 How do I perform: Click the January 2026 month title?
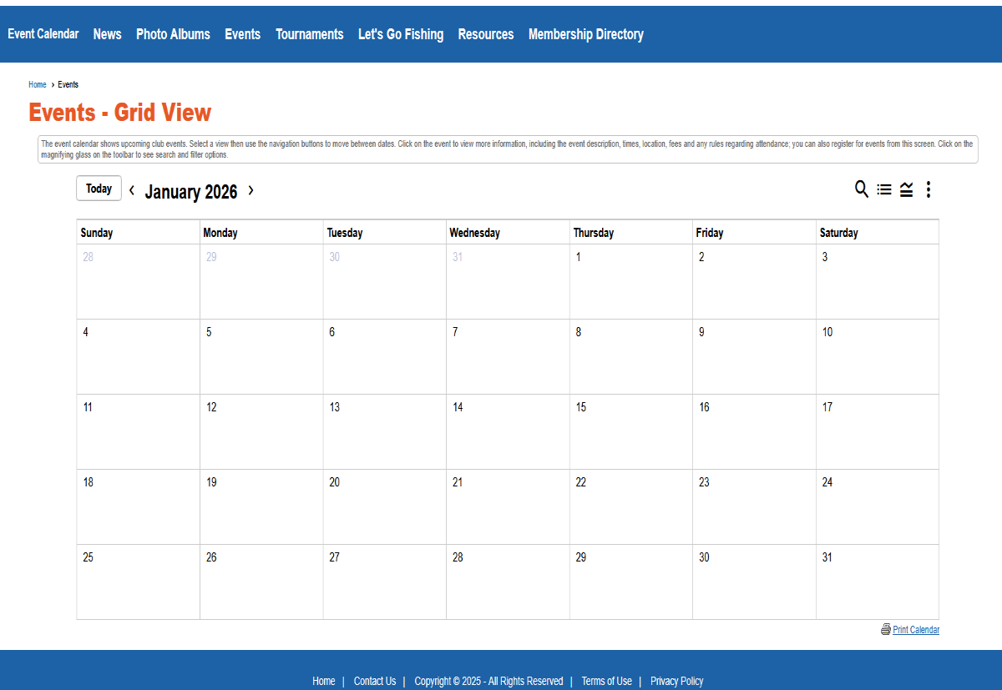click(191, 192)
